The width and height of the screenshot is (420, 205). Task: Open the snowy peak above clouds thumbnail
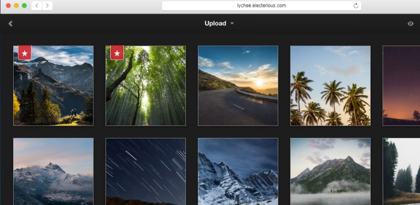54,171
